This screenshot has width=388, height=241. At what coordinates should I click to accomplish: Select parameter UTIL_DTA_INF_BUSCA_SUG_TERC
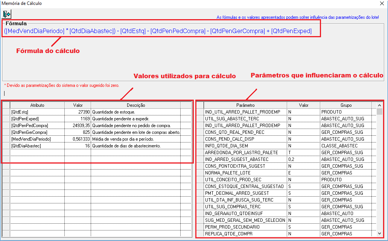coord(245,200)
